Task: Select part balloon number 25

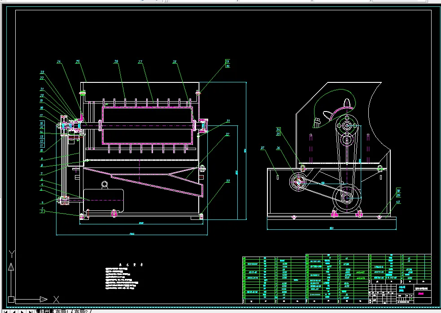Action: point(78,61)
